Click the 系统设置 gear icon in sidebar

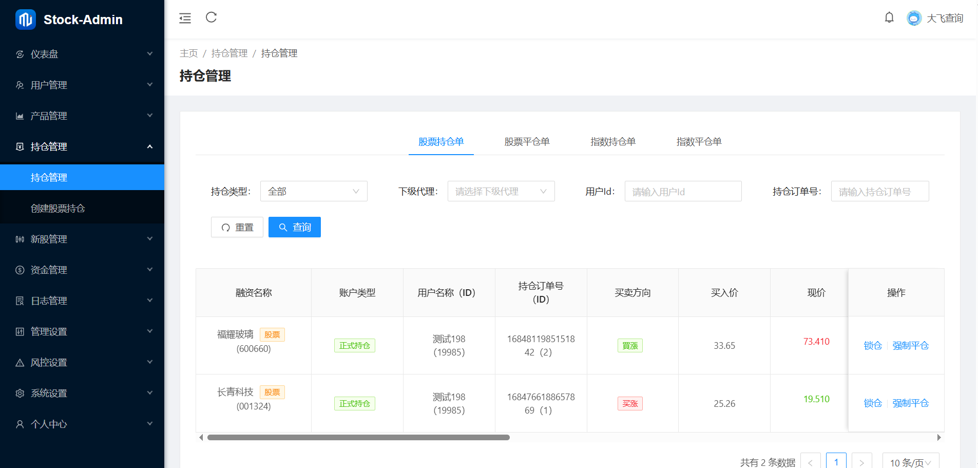pyautogui.click(x=20, y=394)
